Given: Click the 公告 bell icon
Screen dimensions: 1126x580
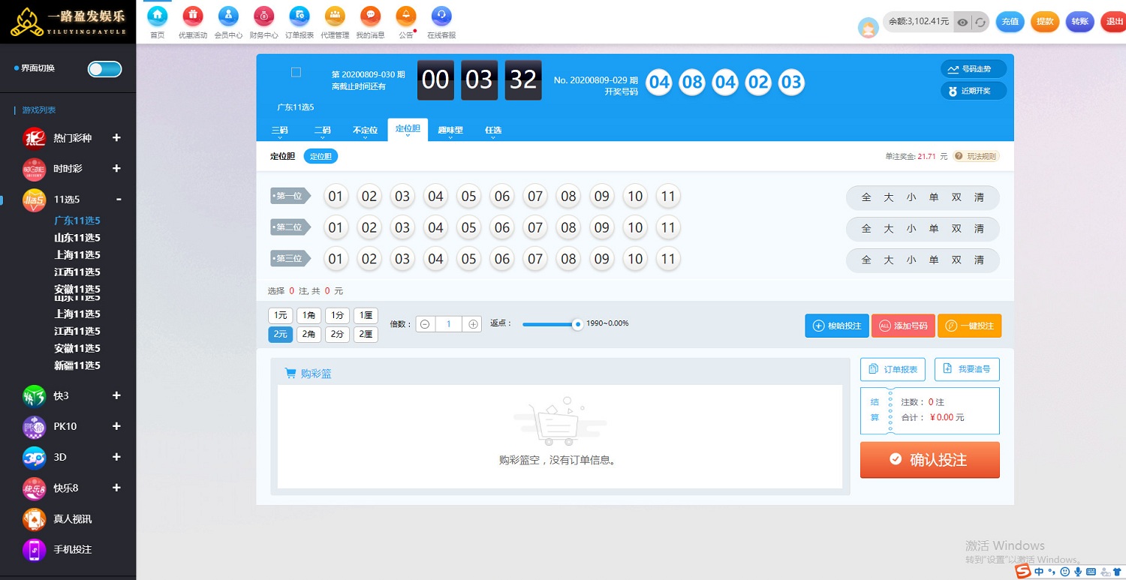Looking at the screenshot, I should (x=406, y=15).
